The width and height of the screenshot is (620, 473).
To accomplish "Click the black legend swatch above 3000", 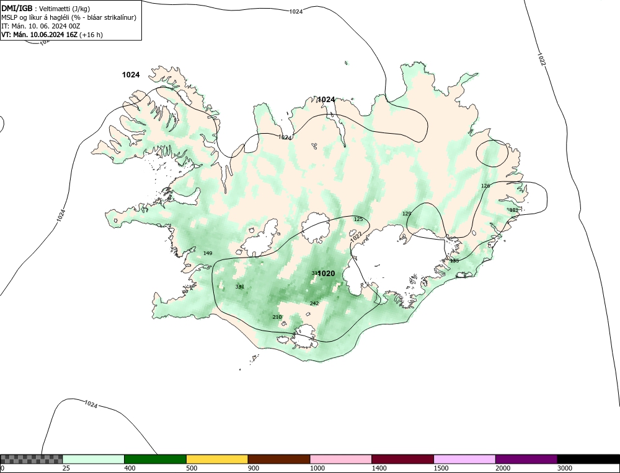I will point(588,459).
